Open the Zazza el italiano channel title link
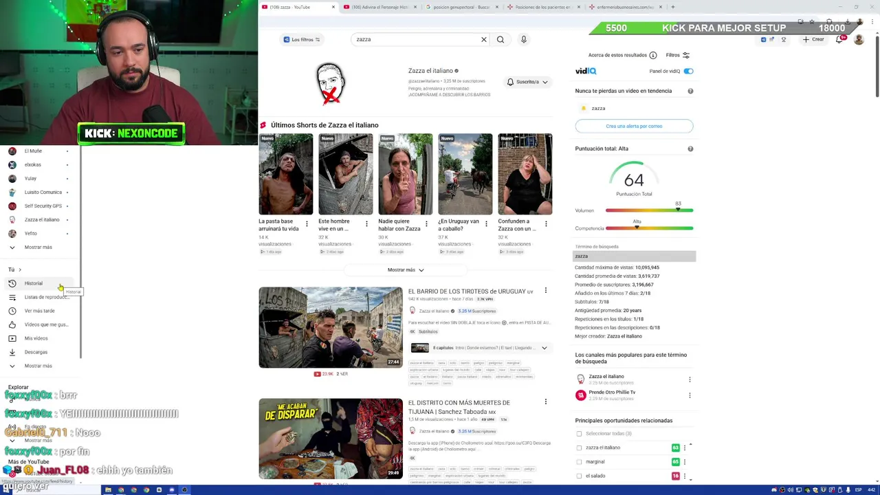This screenshot has height=495, width=880. (x=430, y=71)
